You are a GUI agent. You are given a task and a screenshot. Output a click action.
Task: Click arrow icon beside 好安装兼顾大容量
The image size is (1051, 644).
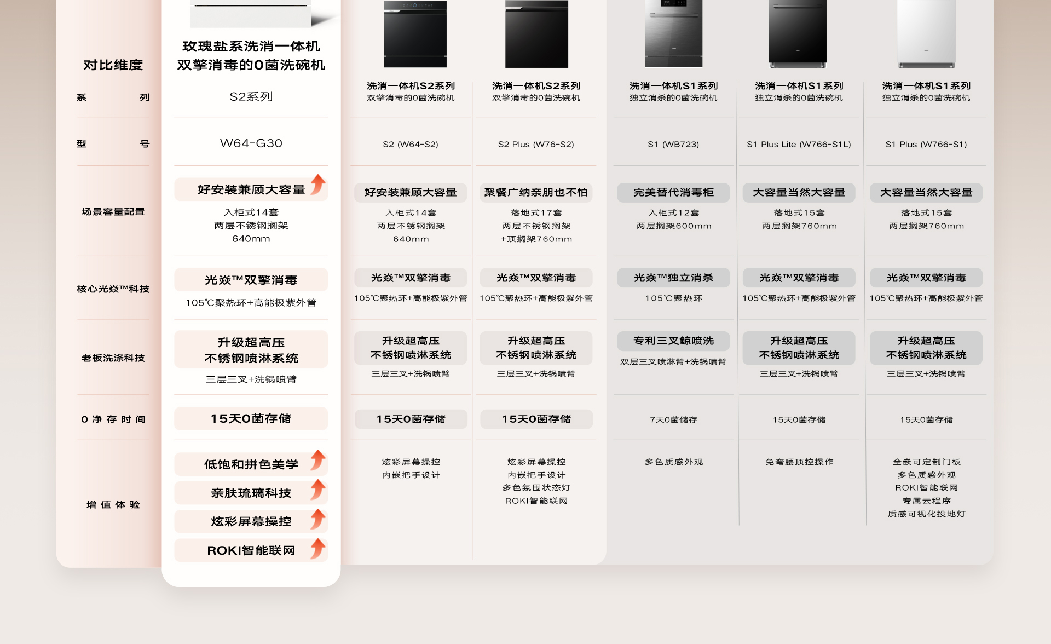click(318, 185)
